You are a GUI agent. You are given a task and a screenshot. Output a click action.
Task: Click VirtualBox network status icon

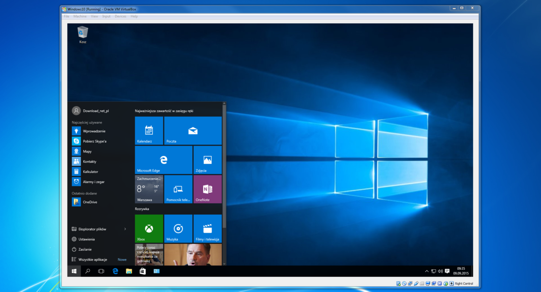(x=410, y=283)
